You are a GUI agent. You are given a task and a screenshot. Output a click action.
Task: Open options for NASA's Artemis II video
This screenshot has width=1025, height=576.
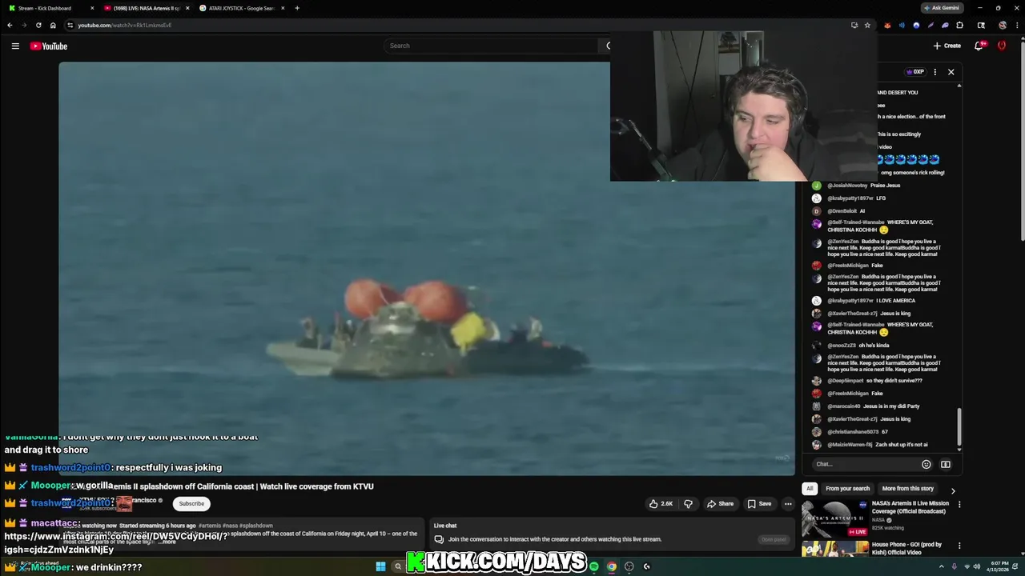(x=959, y=505)
